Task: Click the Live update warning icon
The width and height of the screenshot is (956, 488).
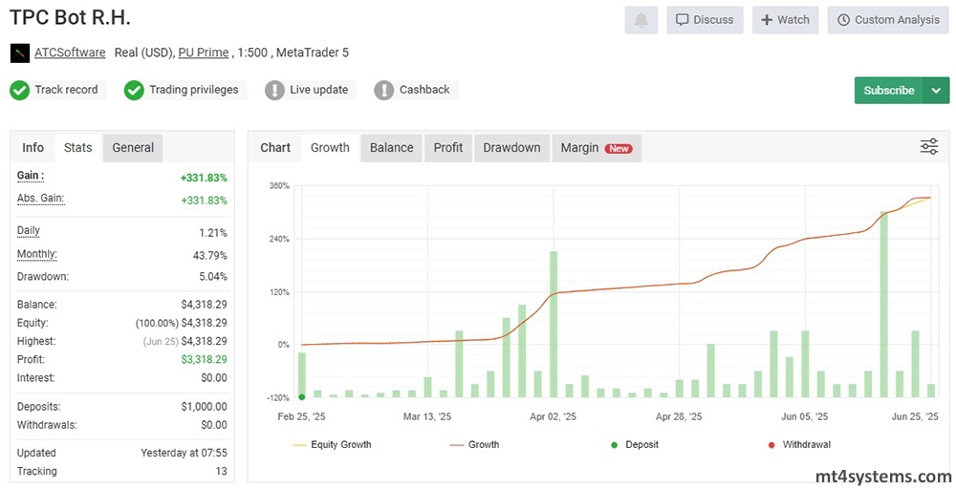Action: pos(274,90)
